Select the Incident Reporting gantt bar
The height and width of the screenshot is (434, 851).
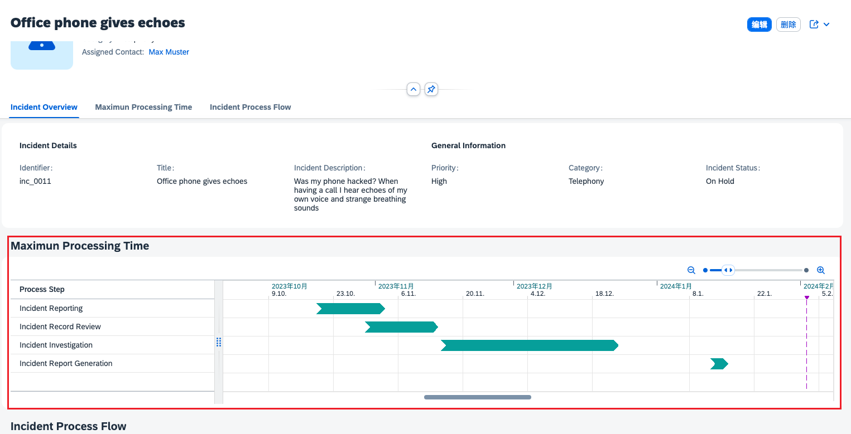pyautogui.click(x=350, y=309)
